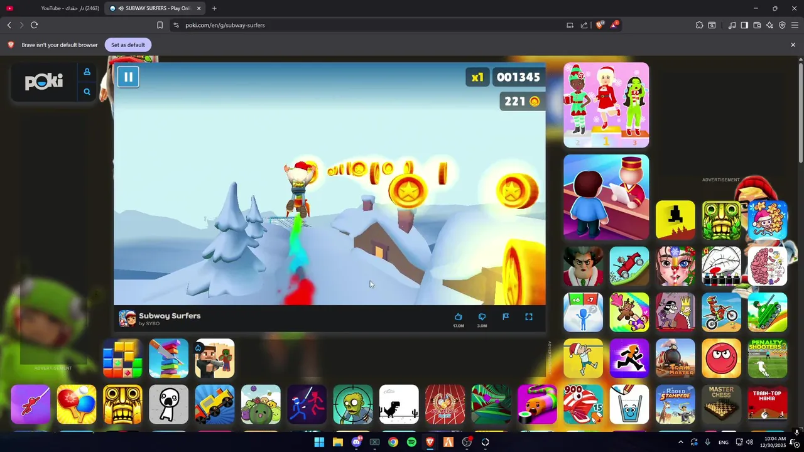This screenshot has height=452, width=804.
Task: Open a new browser tab
Action: [214, 8]
